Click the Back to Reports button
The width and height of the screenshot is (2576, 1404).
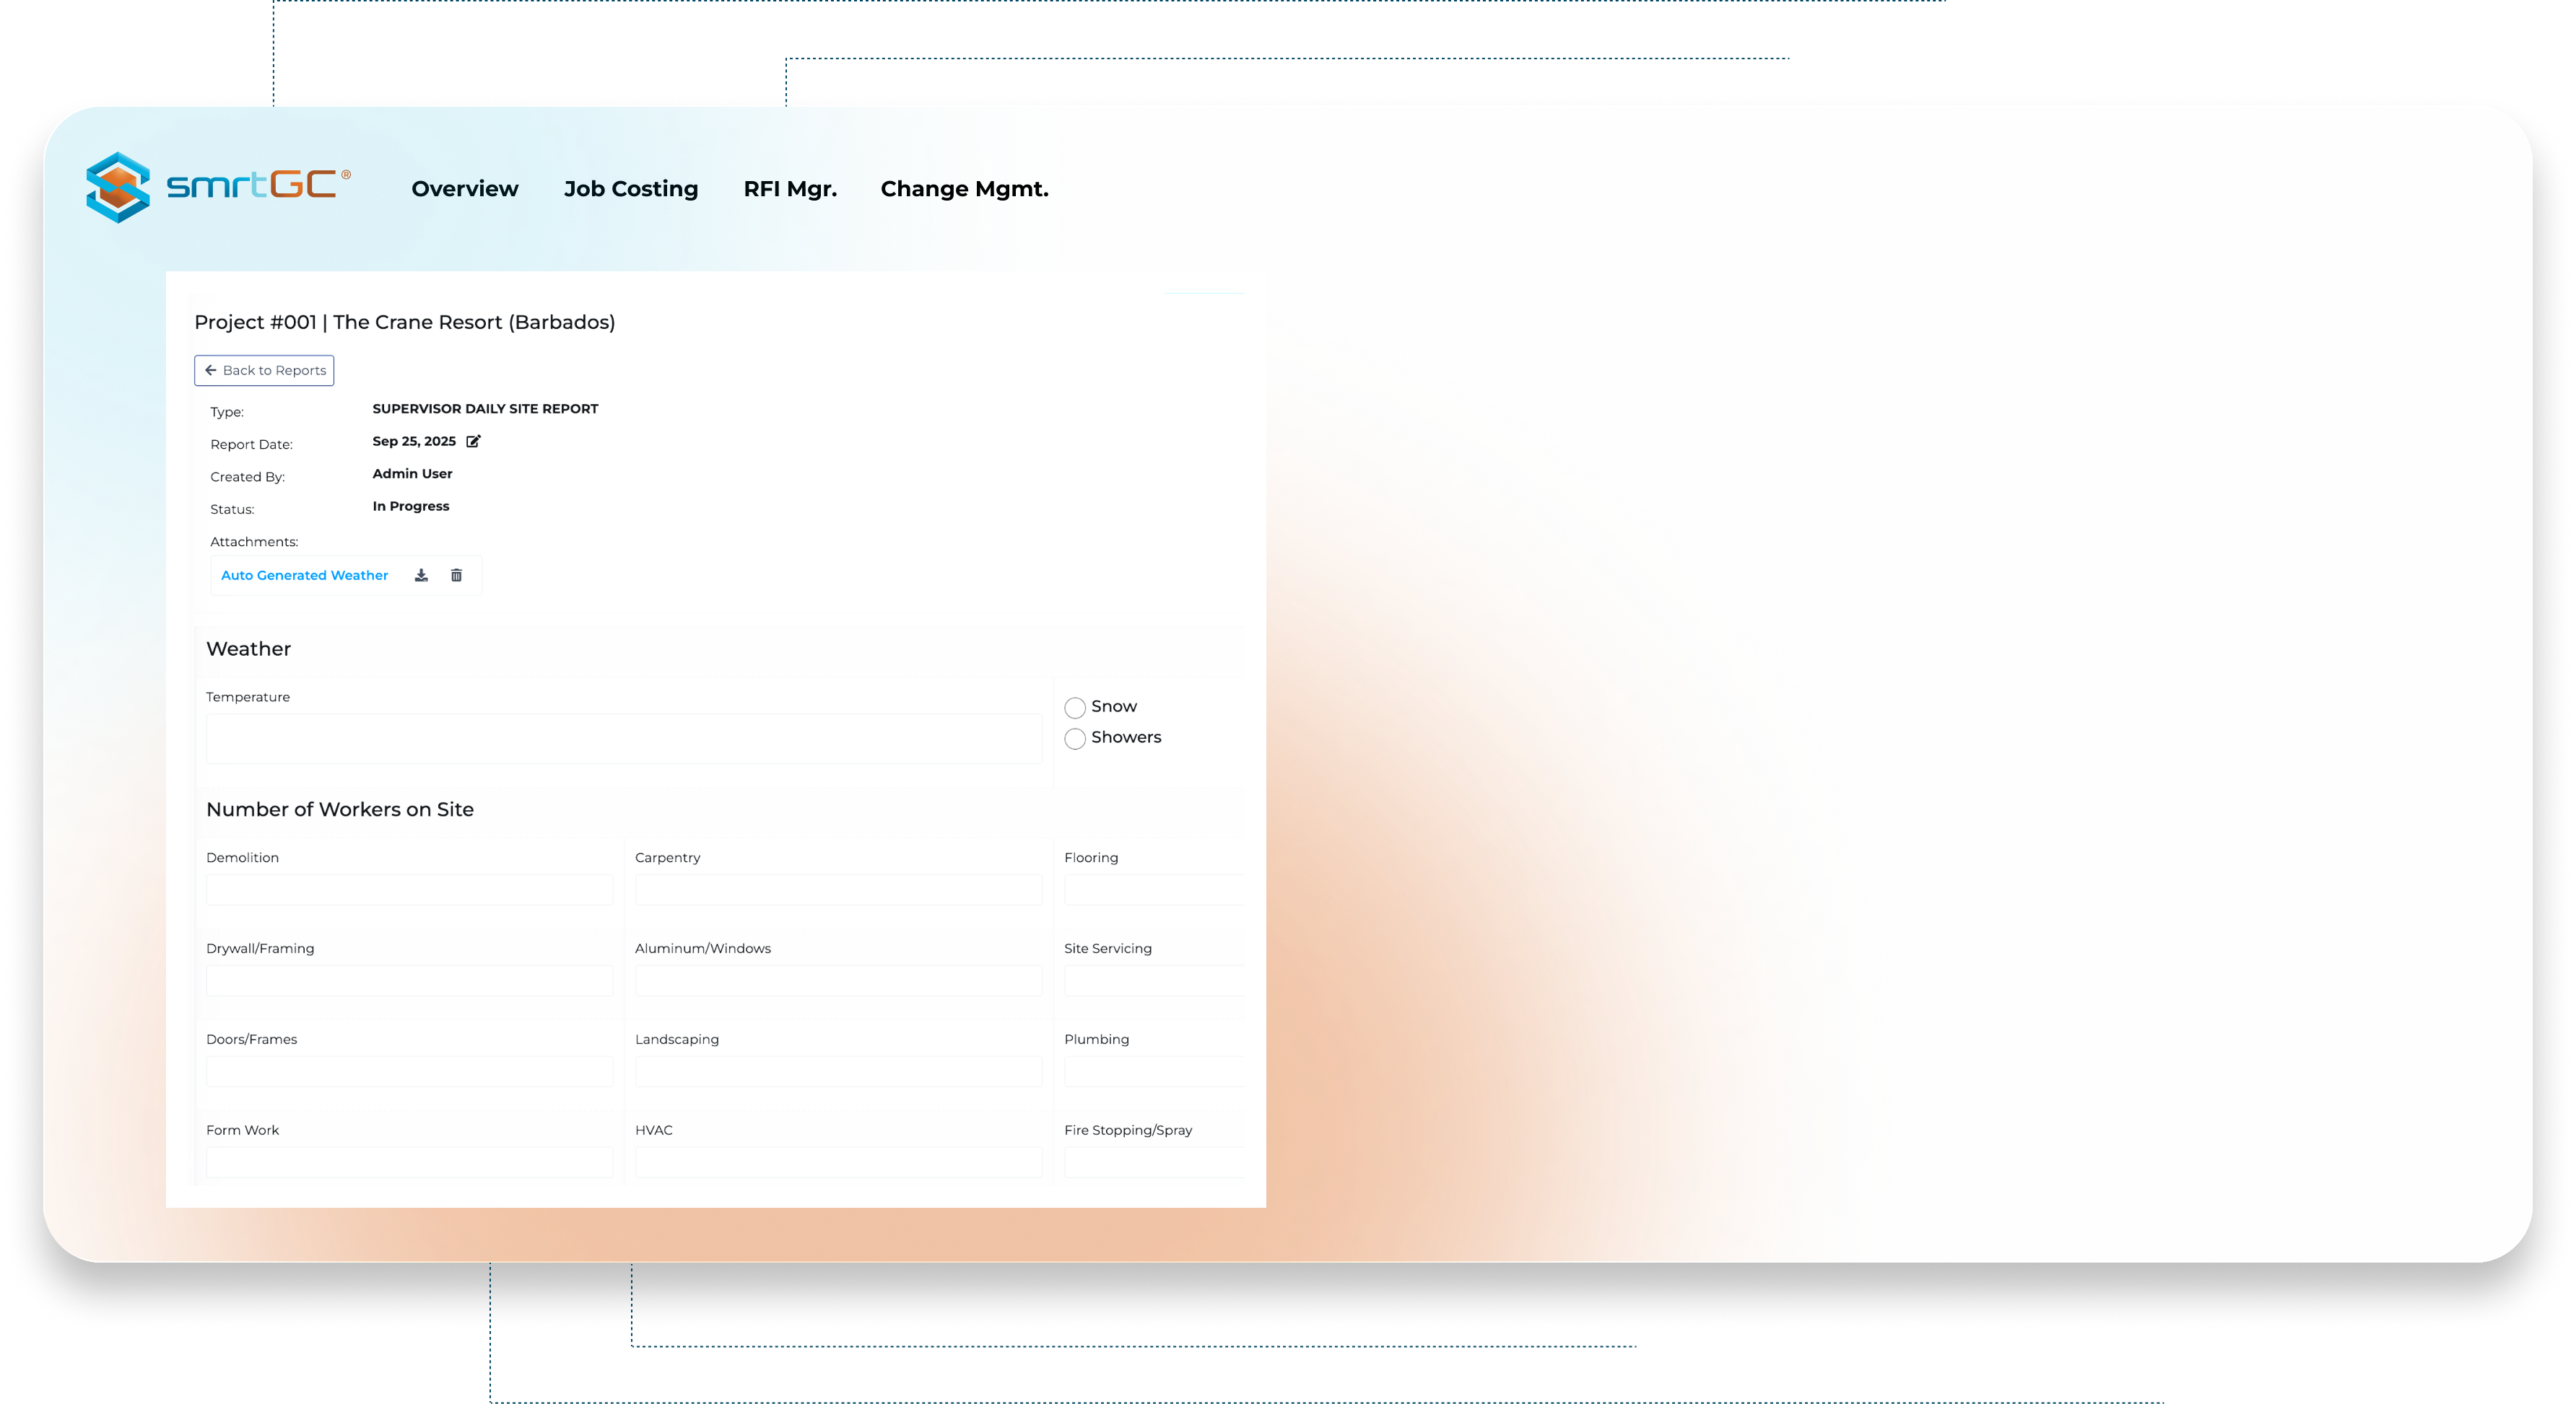263,369
